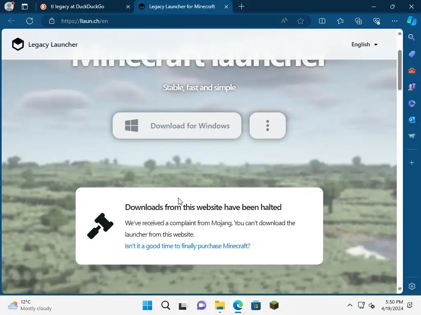View site information lock icon

pyautogui.click(x=52, y=21)
